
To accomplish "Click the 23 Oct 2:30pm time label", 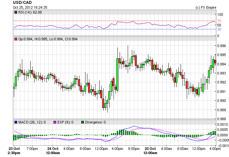I will click(14, 151).
